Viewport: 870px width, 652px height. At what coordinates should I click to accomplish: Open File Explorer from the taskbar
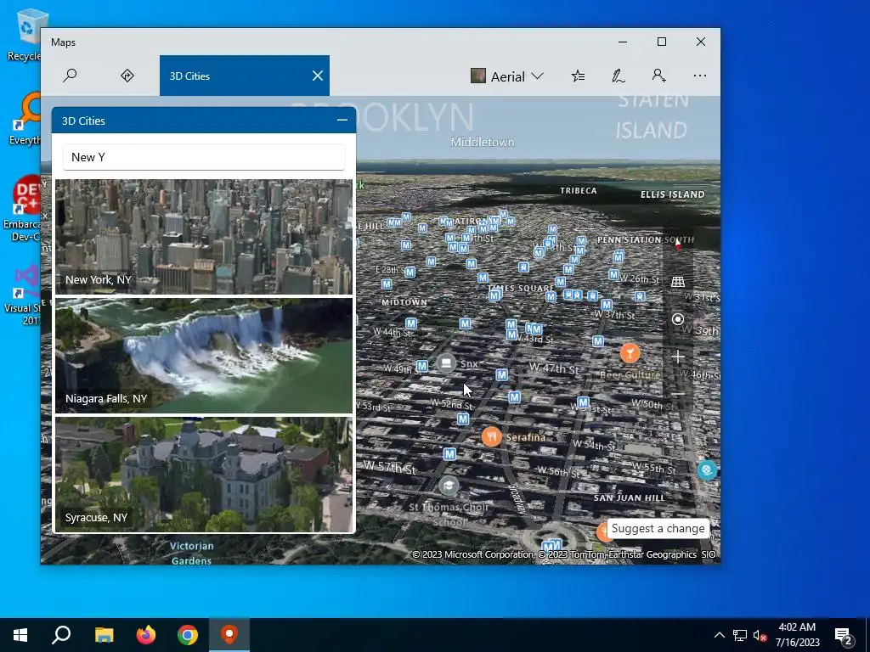point(104,635)
